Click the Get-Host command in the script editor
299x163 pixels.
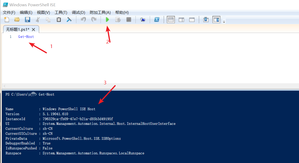26,37
